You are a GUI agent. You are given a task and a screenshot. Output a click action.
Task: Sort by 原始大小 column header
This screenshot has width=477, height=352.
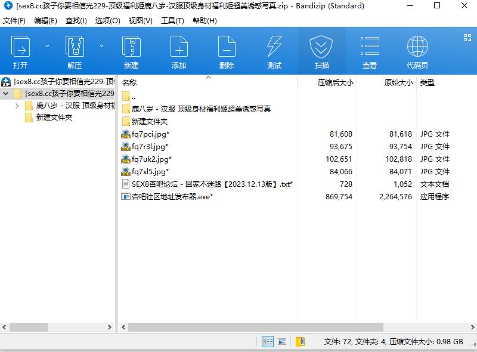coord(398,82)
